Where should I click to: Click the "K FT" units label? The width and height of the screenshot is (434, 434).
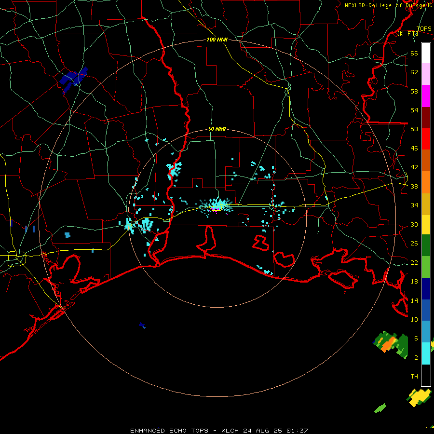(x=408, y=34)
